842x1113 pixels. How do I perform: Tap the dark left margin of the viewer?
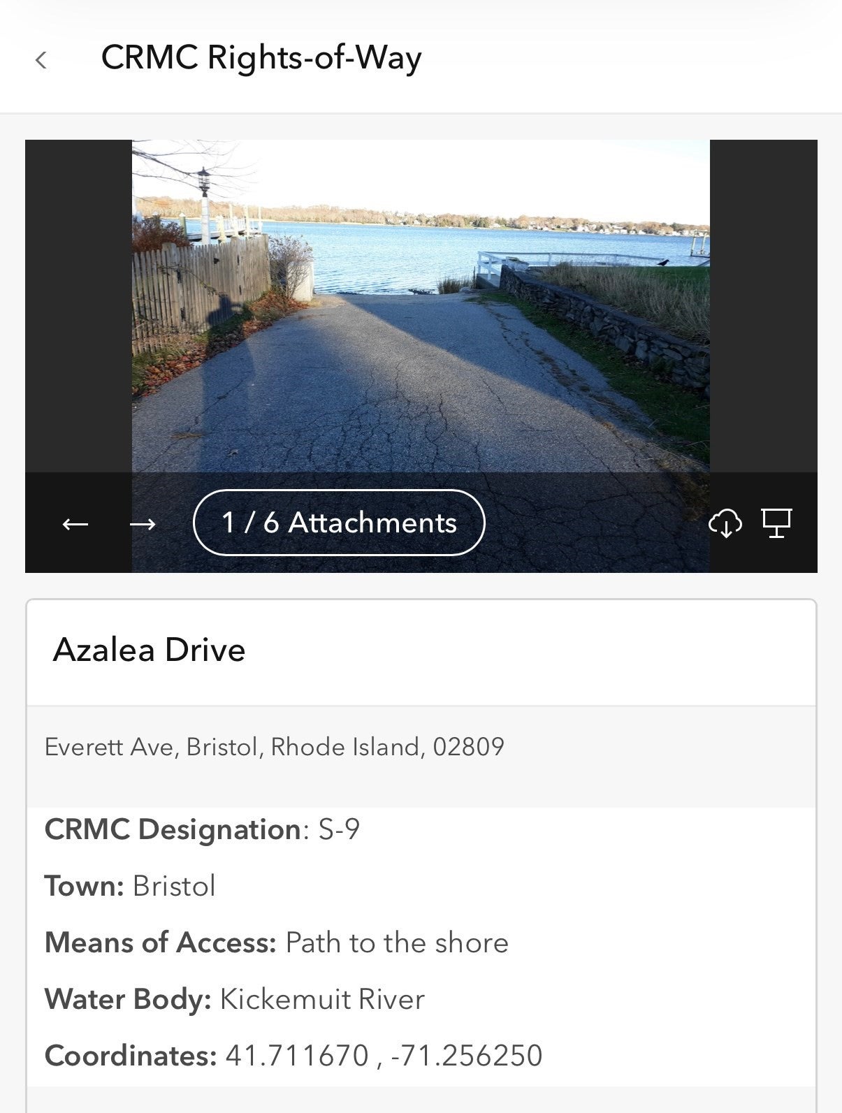point(78,306)
